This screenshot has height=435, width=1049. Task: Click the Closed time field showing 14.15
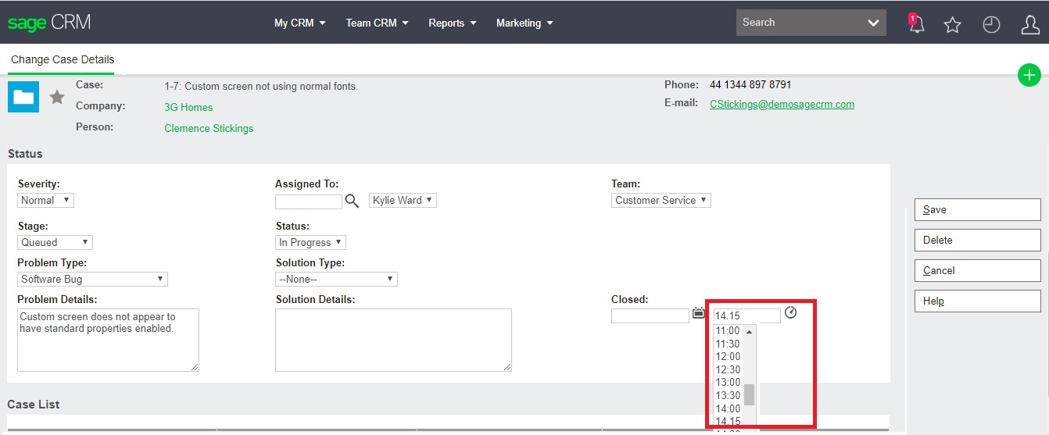point(746,316)
